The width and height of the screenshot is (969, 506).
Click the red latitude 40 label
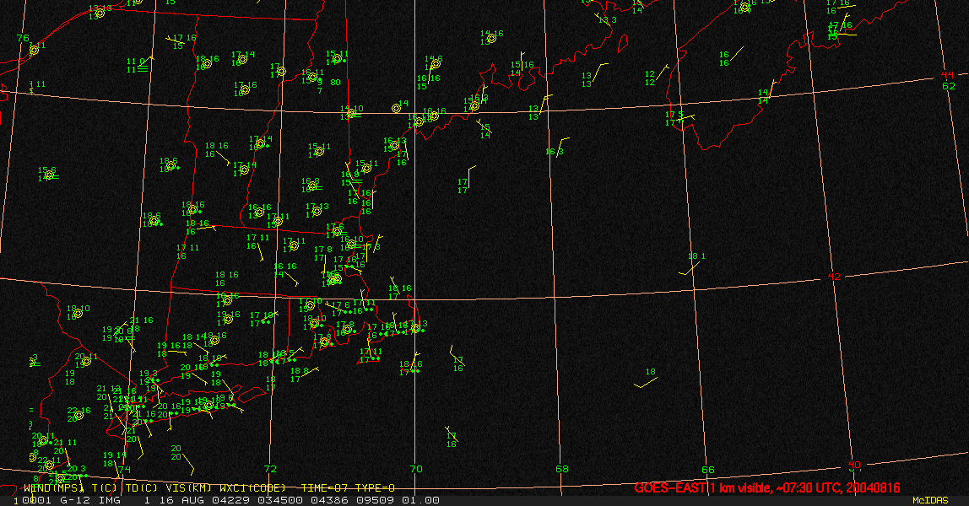(x=854, y=465)
